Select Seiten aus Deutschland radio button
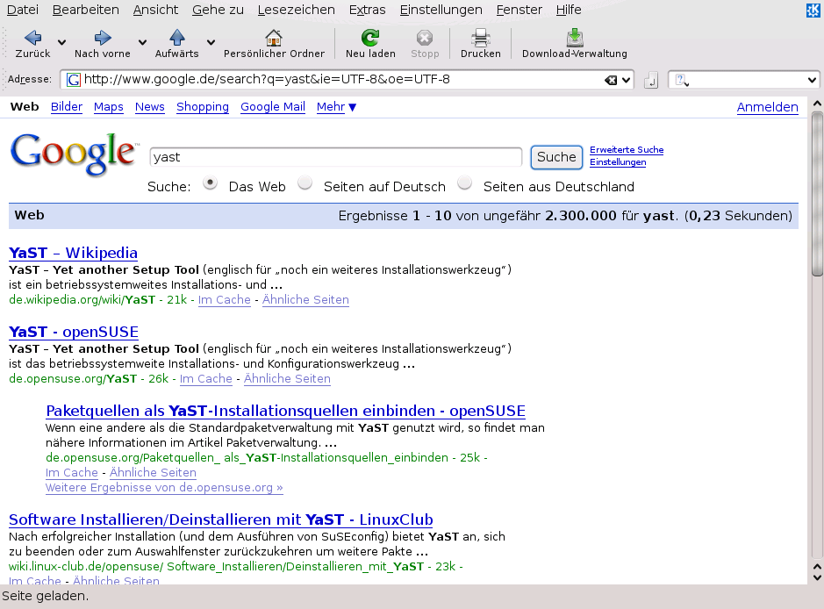This screenshot has width=824, height=609. (464, 183)
